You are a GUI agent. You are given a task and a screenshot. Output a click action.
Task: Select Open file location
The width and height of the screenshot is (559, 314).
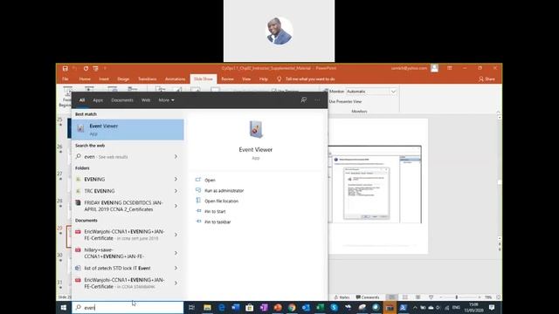tap(221, 201)
